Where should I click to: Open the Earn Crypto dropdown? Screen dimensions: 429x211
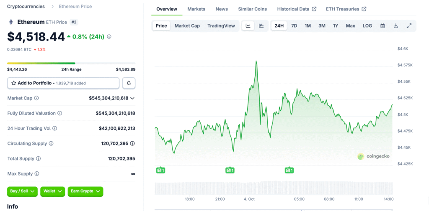tap(85, 191)
